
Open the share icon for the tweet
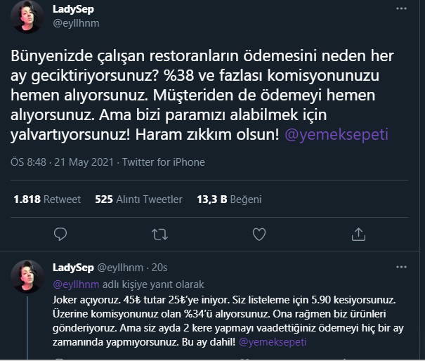(358, 233)
